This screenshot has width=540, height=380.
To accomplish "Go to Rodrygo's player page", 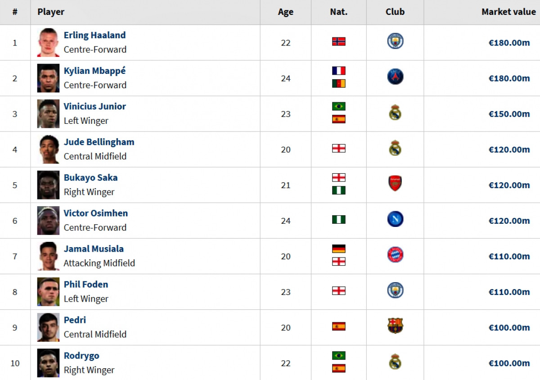I will point(81,356).
